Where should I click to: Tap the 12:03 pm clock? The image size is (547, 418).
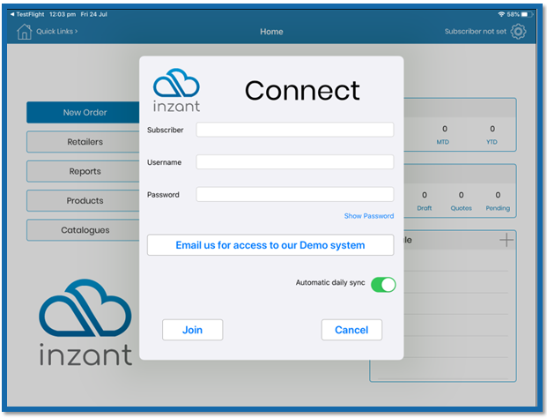(63, 14)
